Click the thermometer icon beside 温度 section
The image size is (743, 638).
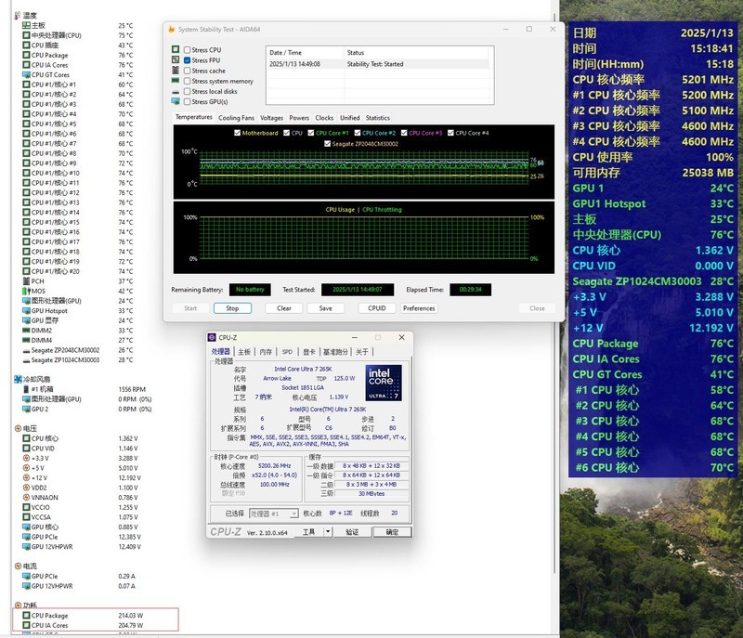(16, 16)
